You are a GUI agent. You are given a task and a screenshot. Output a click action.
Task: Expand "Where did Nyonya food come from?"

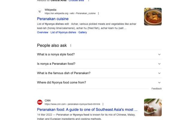pos(99,82)
